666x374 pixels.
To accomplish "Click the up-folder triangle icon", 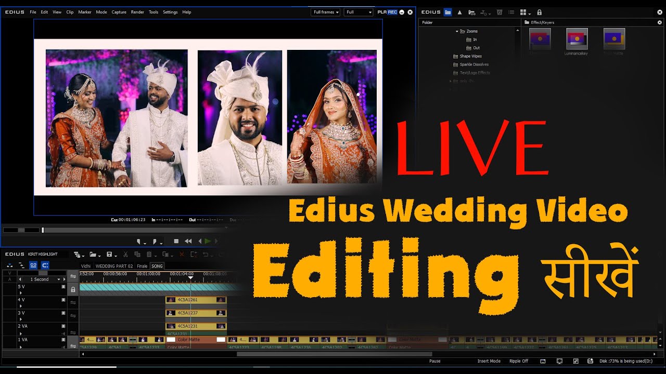I will 459,12.
